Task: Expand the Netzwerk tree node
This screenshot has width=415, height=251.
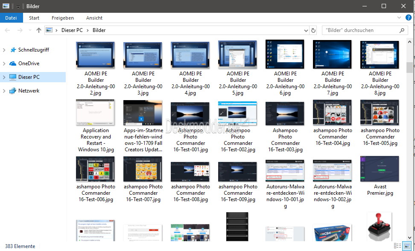Action: click(x=4, y=91)
